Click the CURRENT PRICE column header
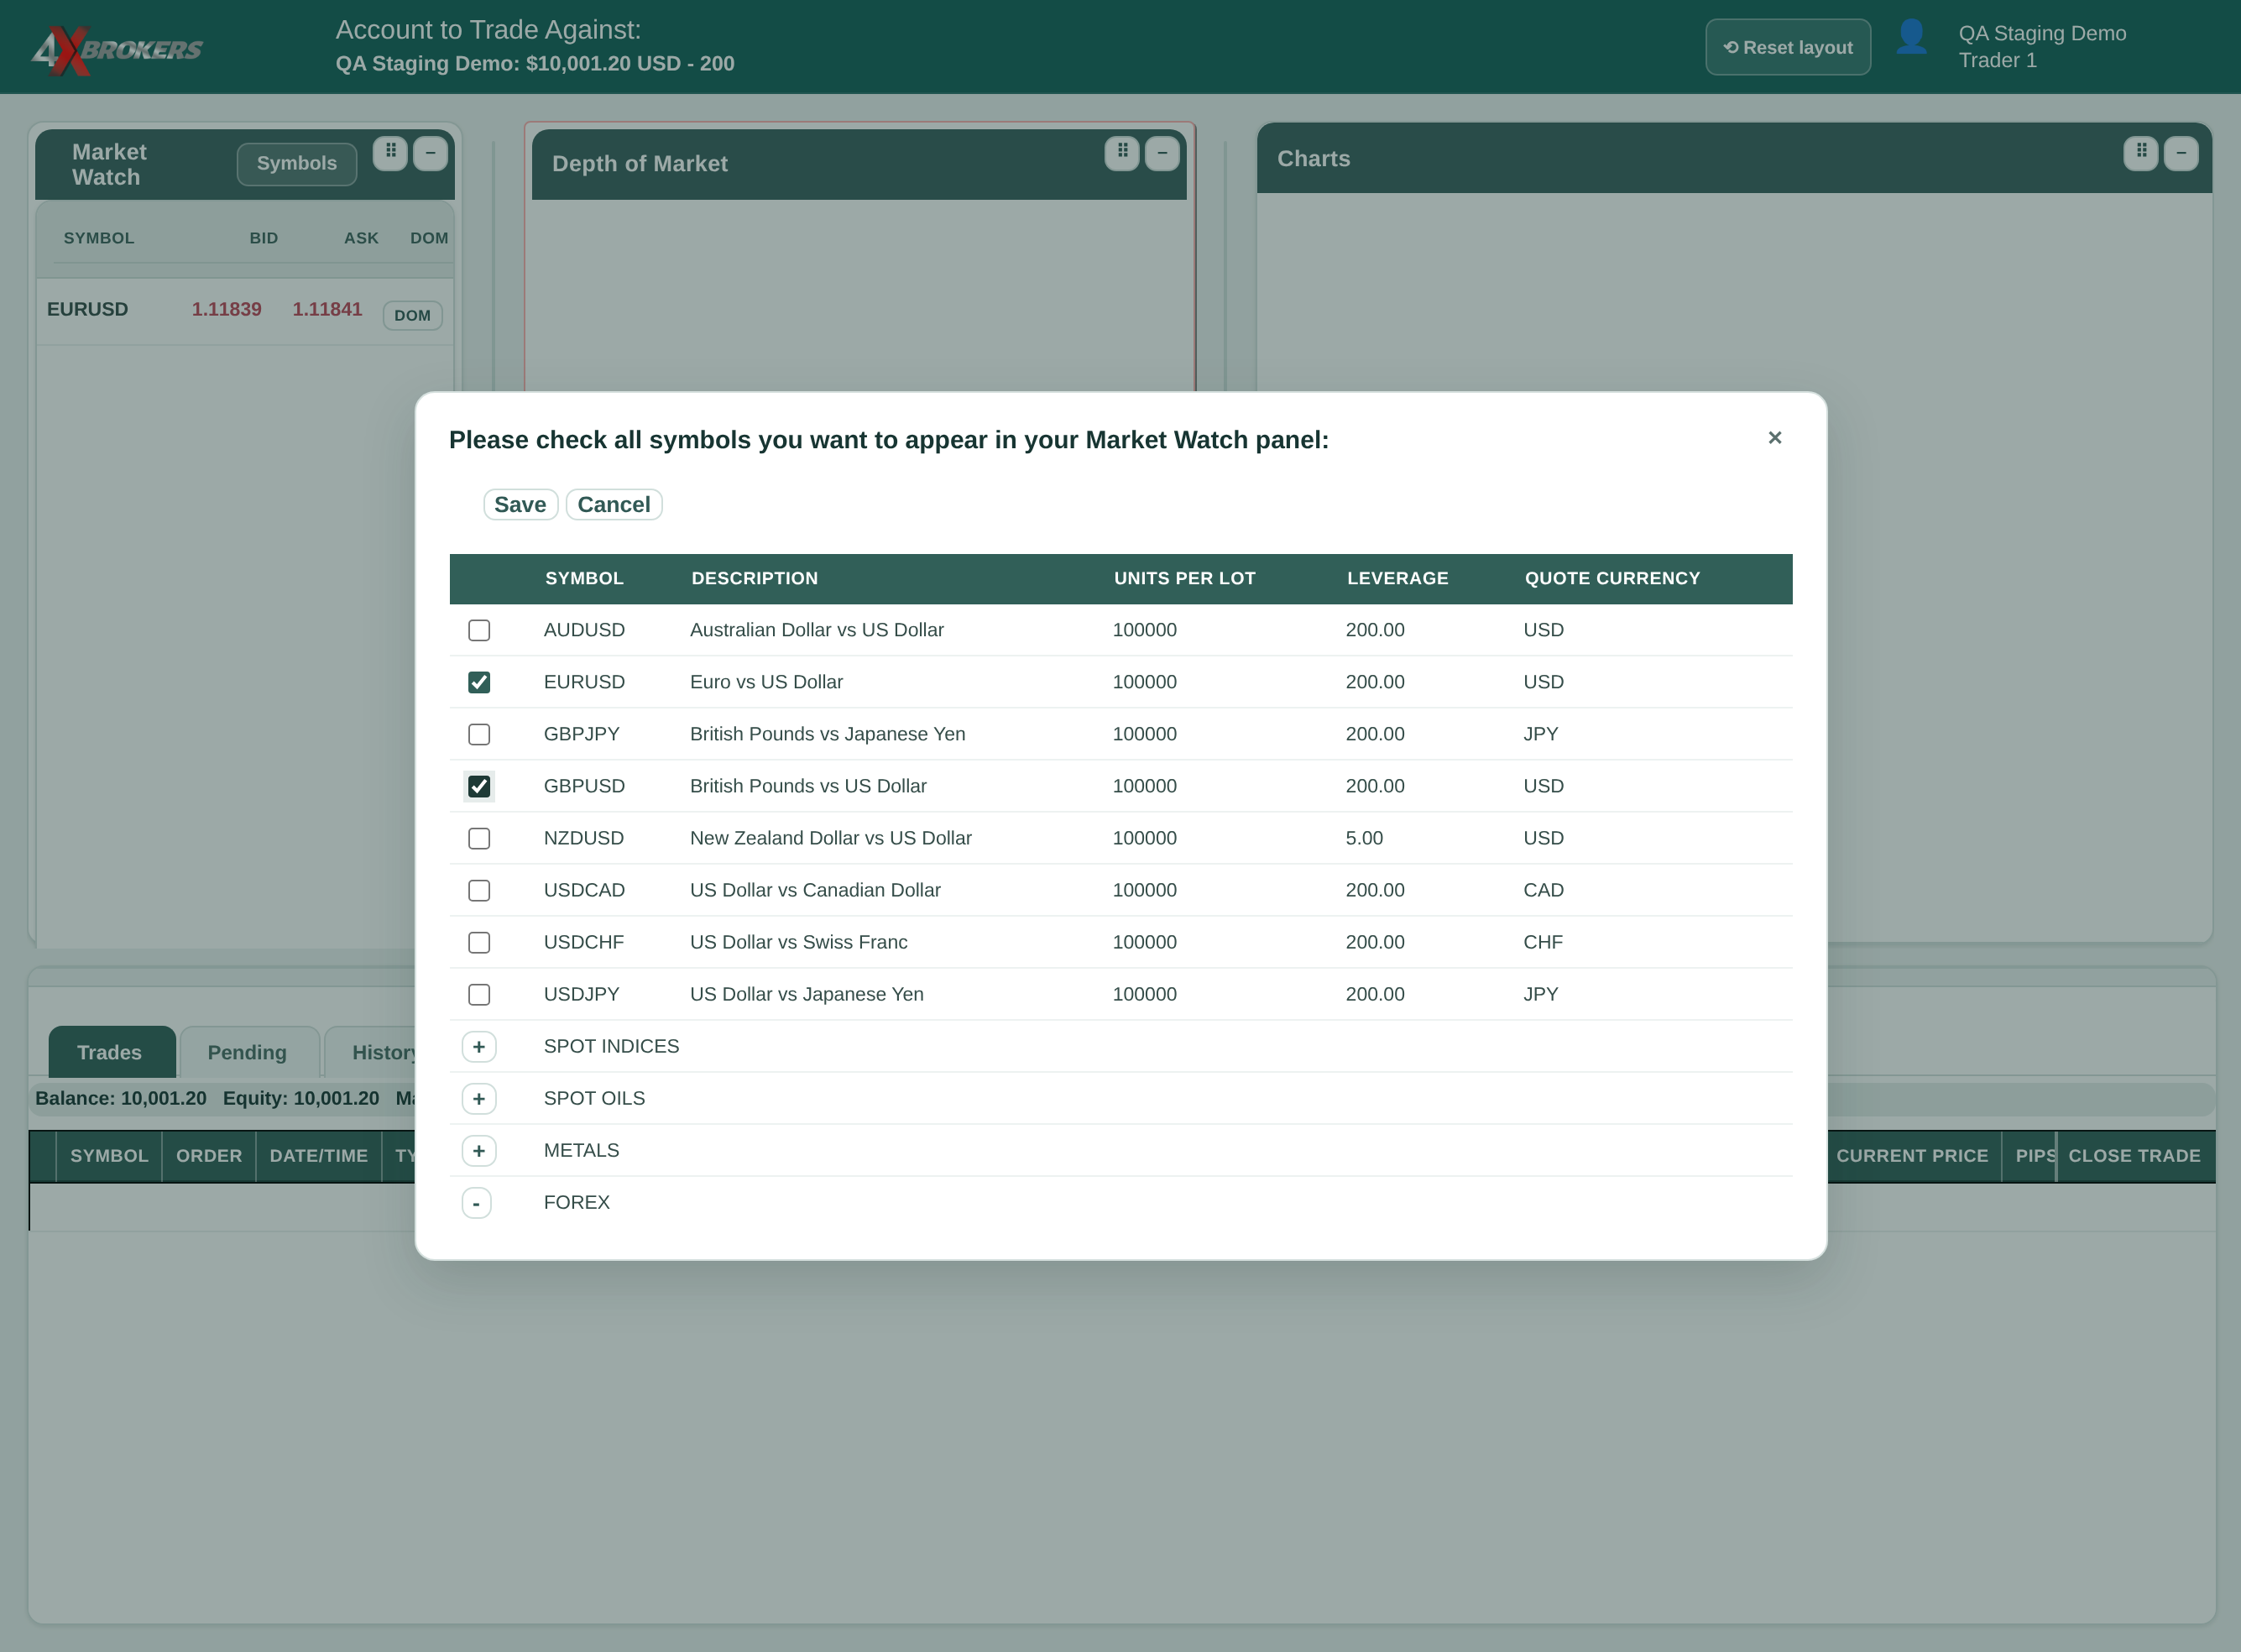 click(1912, 1156)
